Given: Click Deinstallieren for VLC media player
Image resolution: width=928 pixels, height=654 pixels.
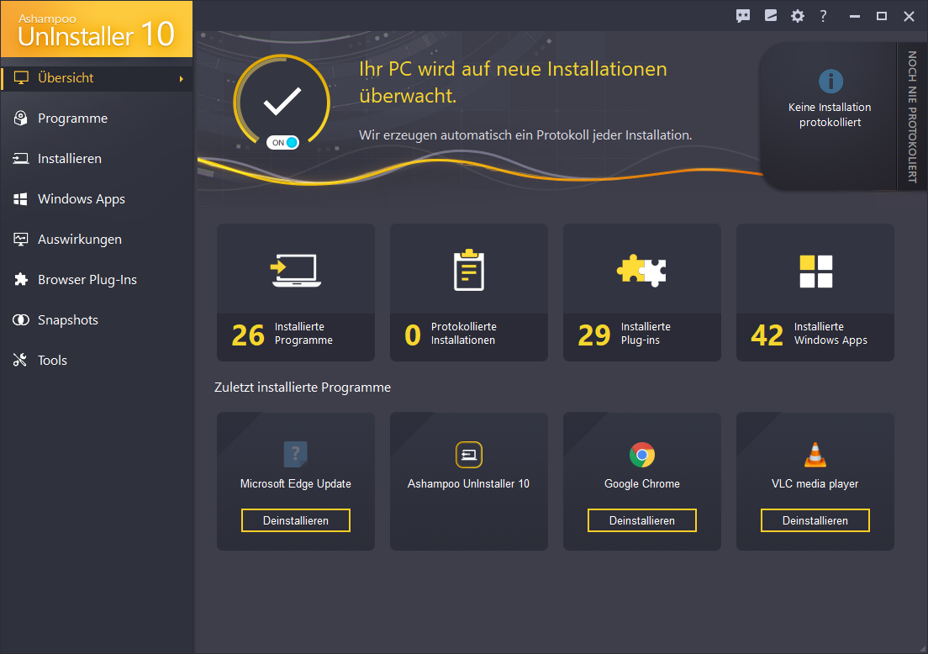Looking at the screenshot, I should [815, 520].
